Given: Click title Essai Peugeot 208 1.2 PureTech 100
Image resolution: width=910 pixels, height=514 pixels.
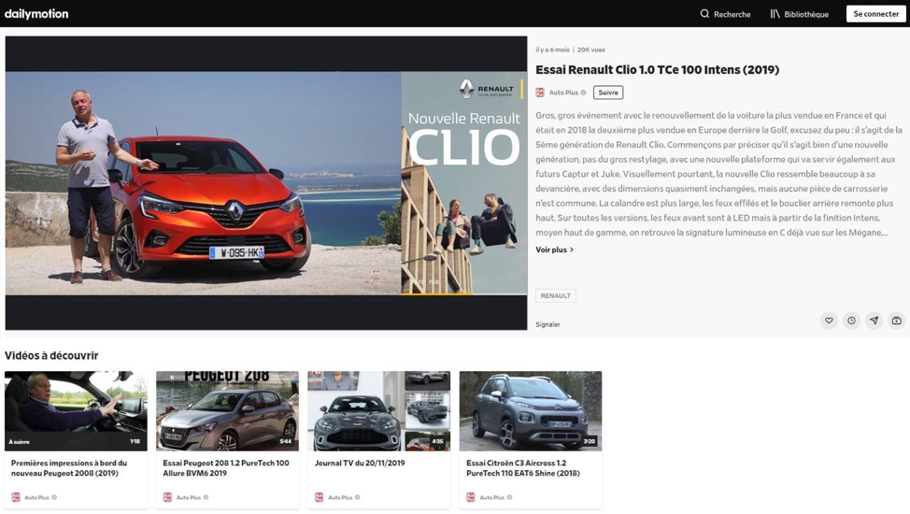Looking at the screenshot, I should pos(226,468).
